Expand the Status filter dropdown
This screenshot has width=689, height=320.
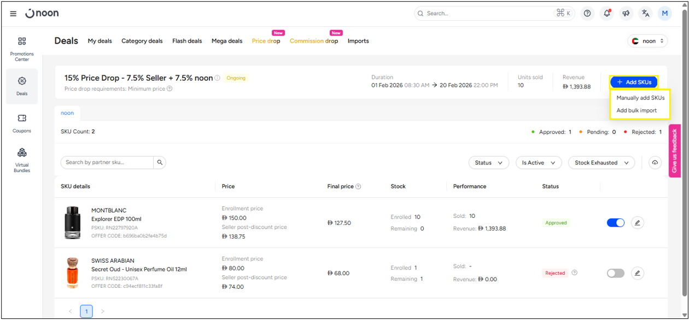[x=488, y=163]
